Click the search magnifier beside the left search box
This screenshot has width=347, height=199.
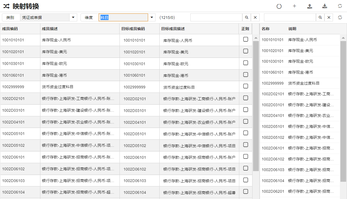point(247,18)
